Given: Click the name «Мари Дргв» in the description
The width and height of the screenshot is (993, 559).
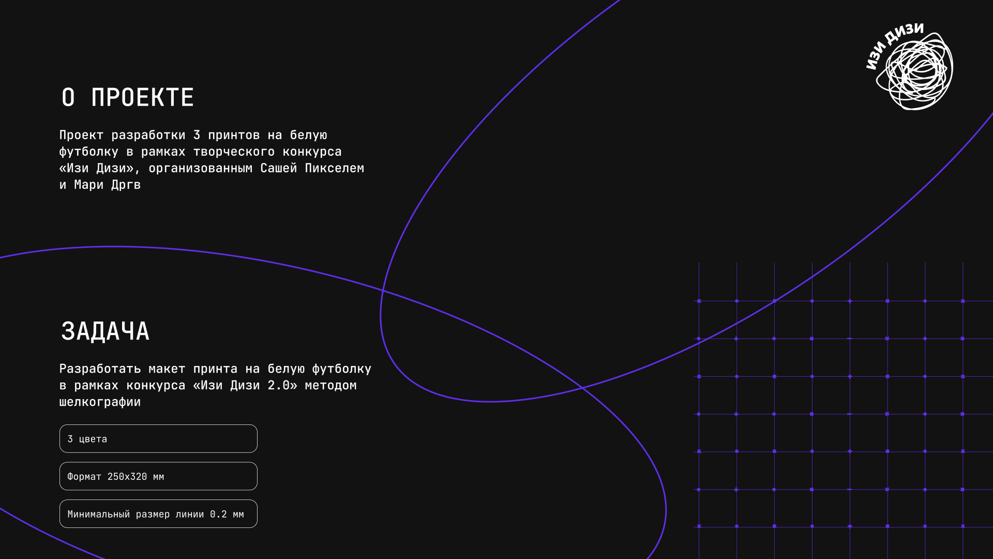Looking at the screenshot, I should (x=107, y=185).
